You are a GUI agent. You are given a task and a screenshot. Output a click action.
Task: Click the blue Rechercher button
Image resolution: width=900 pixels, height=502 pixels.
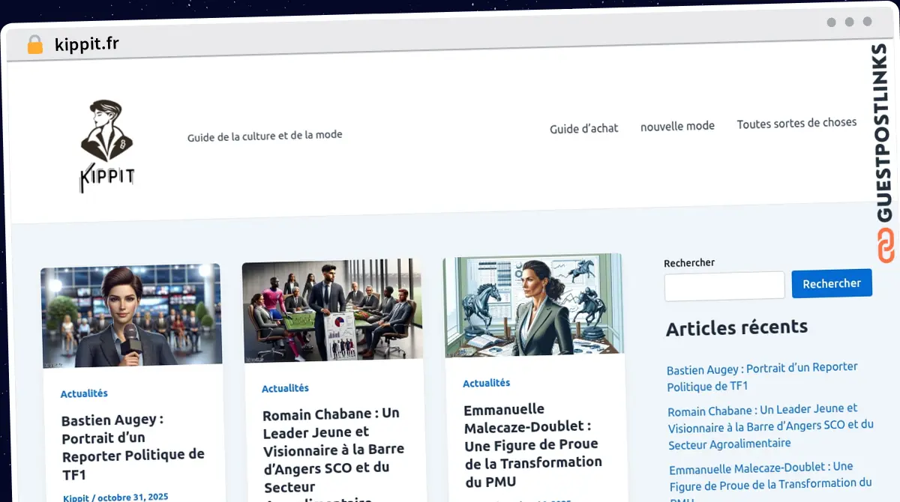tap(832, 283)
